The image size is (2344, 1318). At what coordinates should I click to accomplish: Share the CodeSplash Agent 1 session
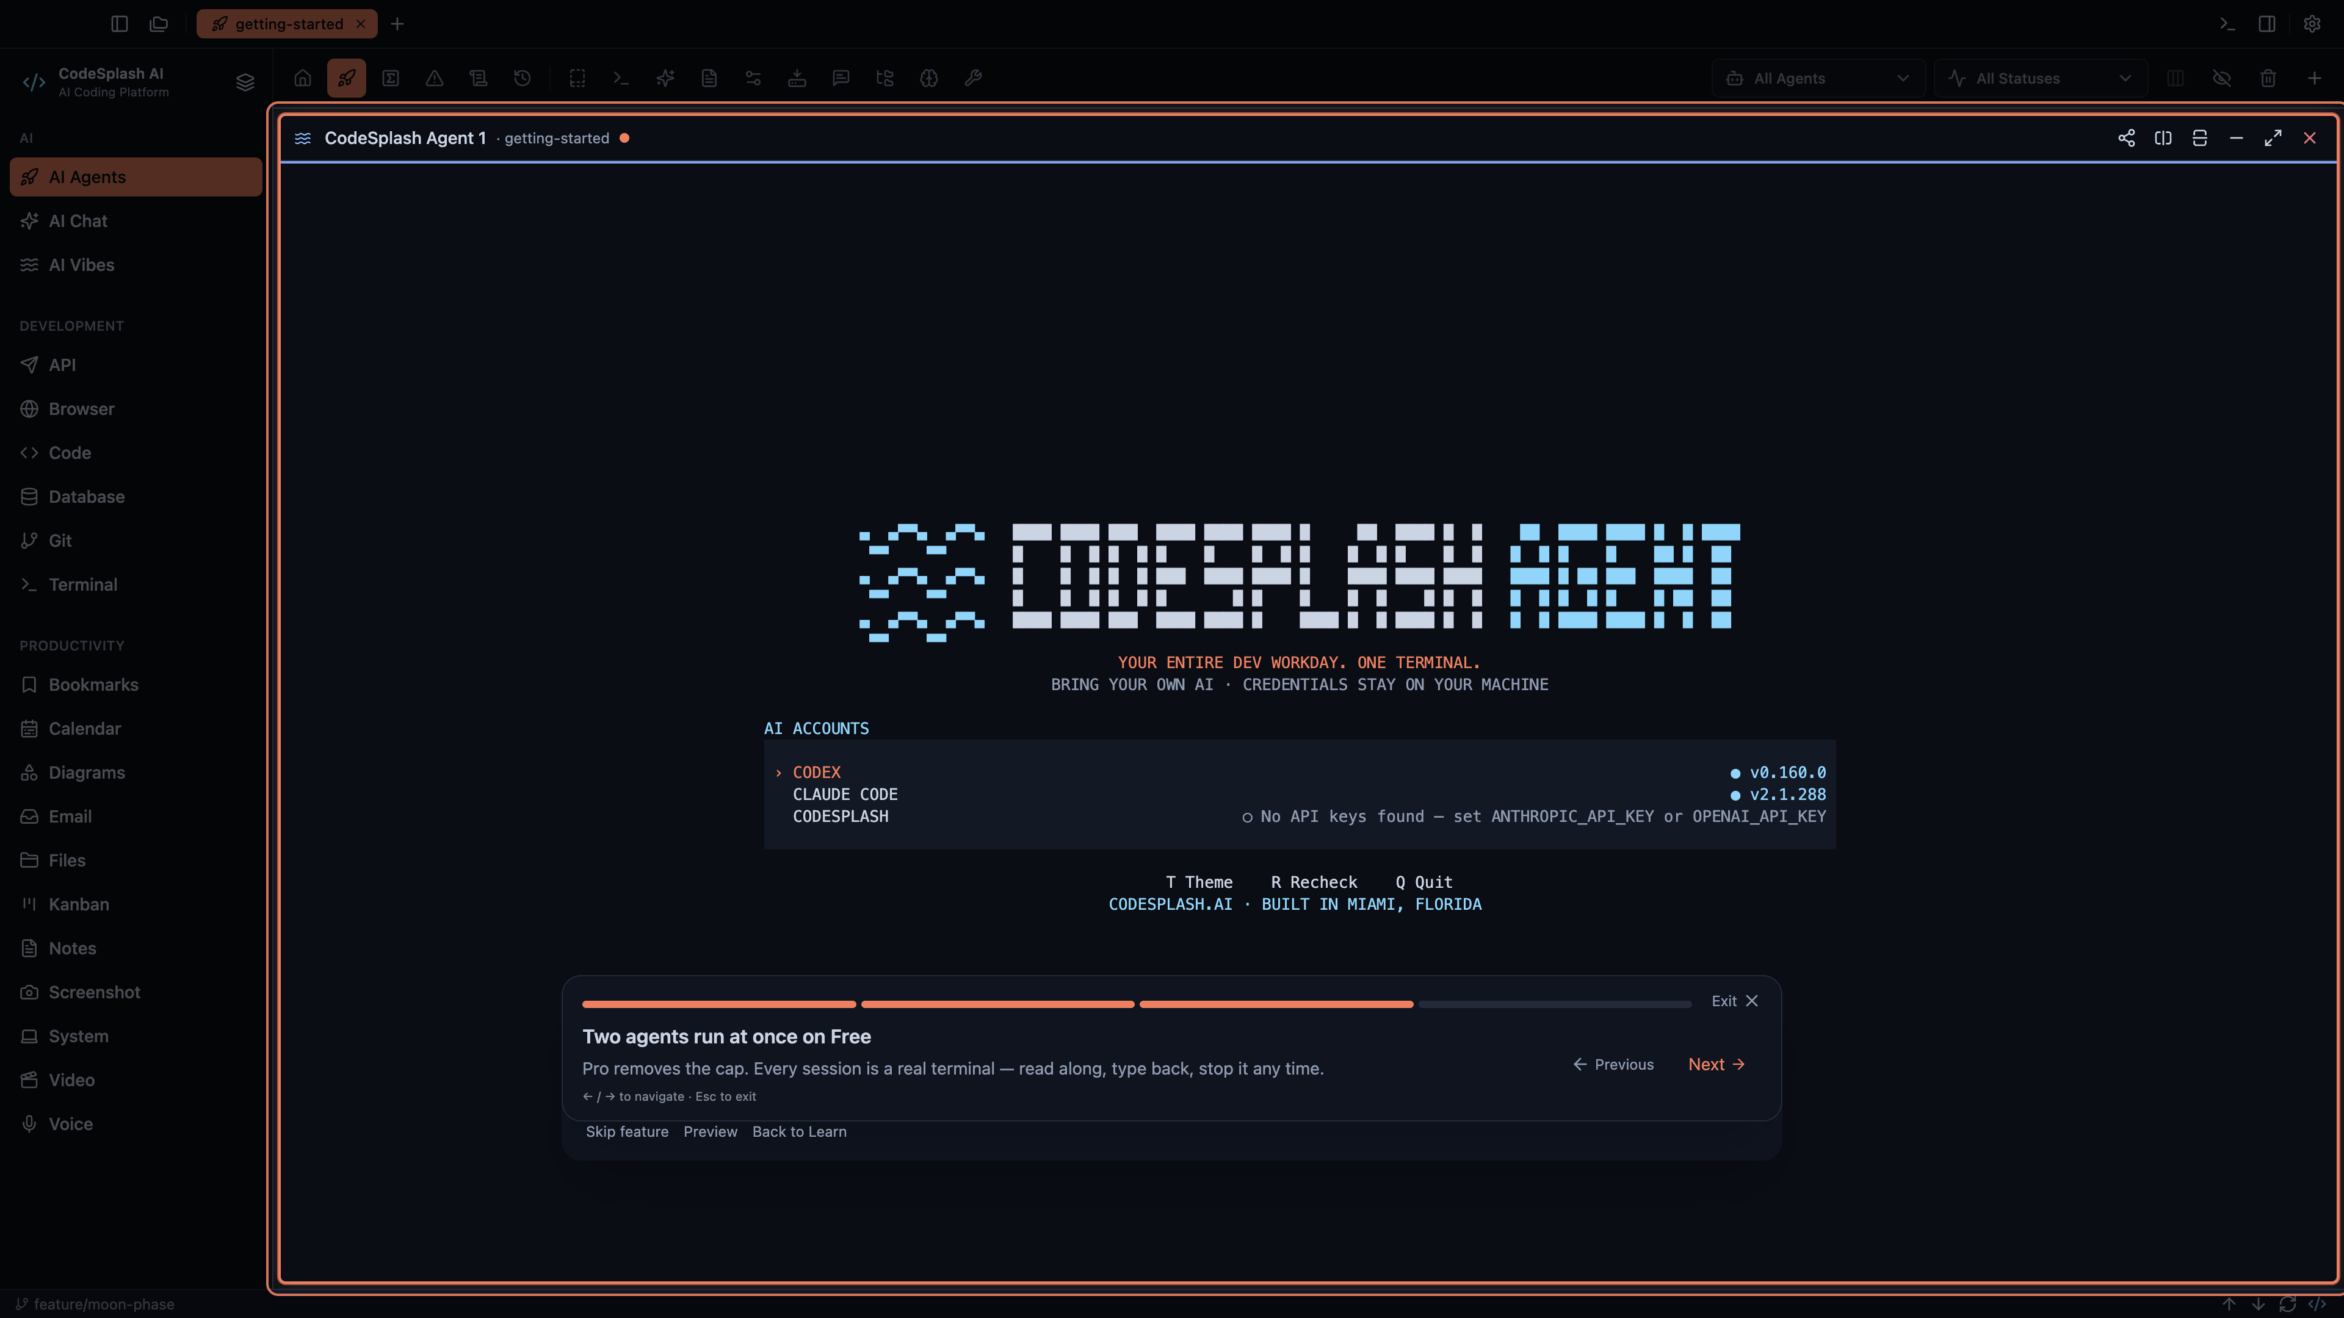(2127, 139)
